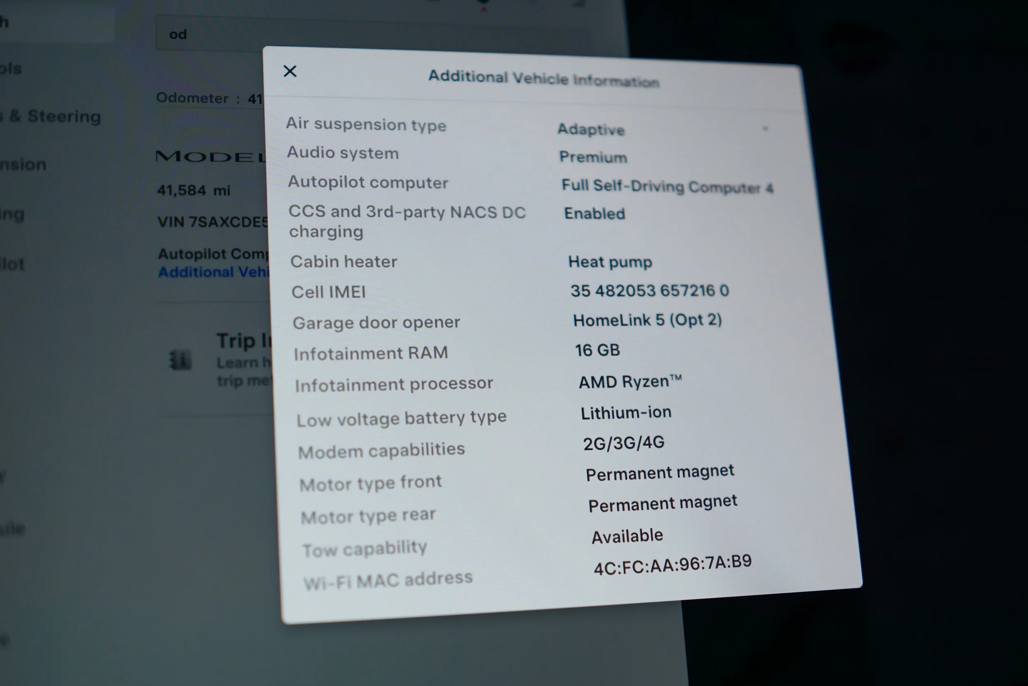Screen dimensions: 1028x686
Task: Select 'Permanent magnet' for rear motor
Action: pyautogui.click(x=662, y=504)
